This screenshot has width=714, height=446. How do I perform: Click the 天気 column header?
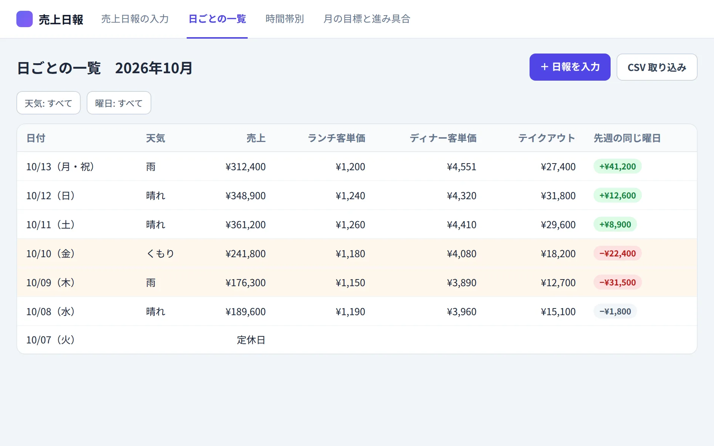pyautogui.click(x=155, y=138)
